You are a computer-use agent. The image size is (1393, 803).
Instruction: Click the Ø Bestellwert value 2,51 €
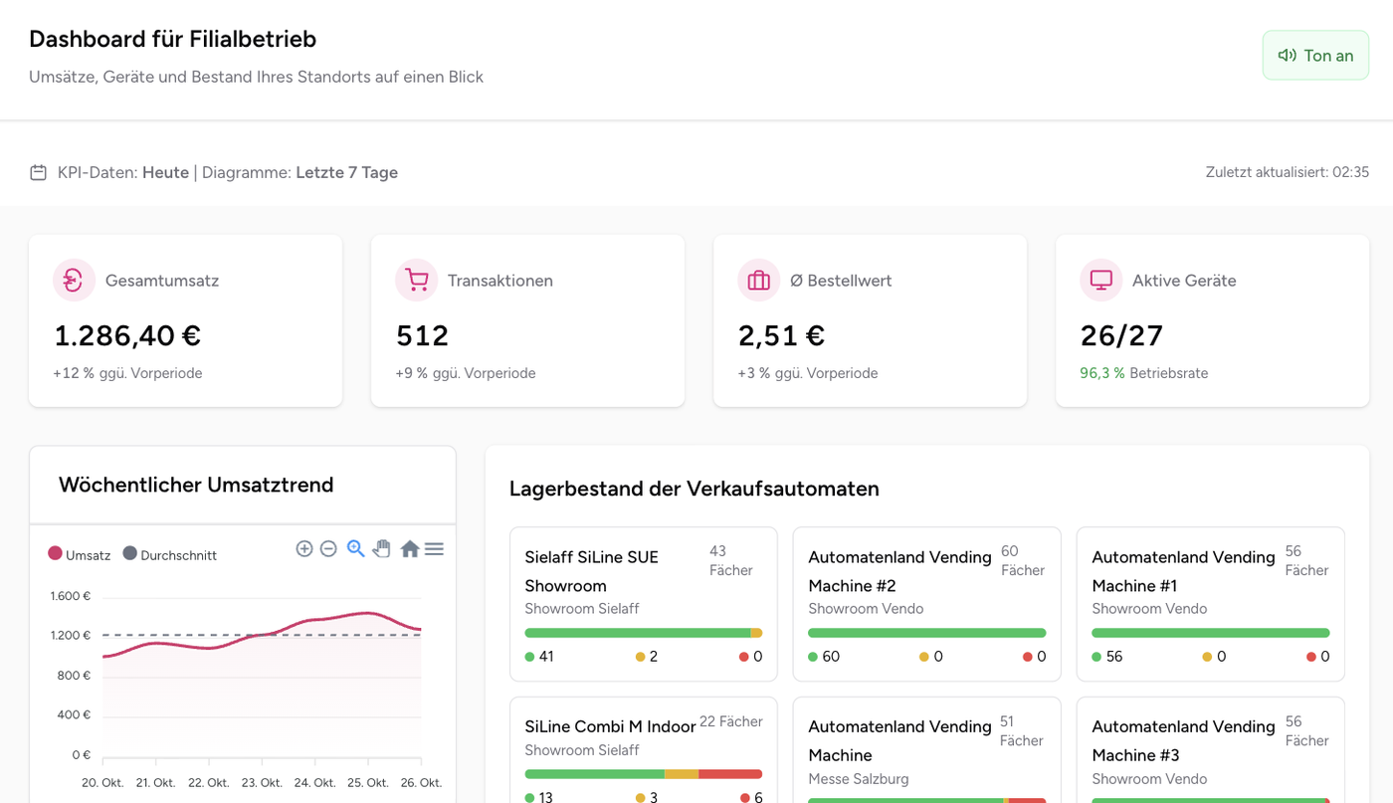point(781,335)
